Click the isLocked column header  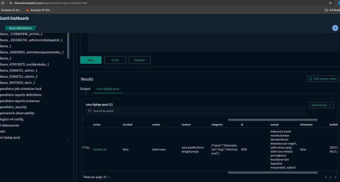tap(127, 125)
